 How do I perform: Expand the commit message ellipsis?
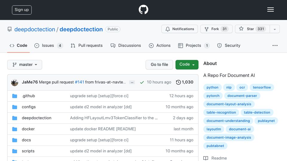pos(132,83)
